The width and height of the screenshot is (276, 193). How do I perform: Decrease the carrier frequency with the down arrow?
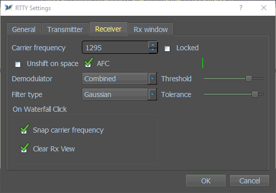click(x=153, y=50)
